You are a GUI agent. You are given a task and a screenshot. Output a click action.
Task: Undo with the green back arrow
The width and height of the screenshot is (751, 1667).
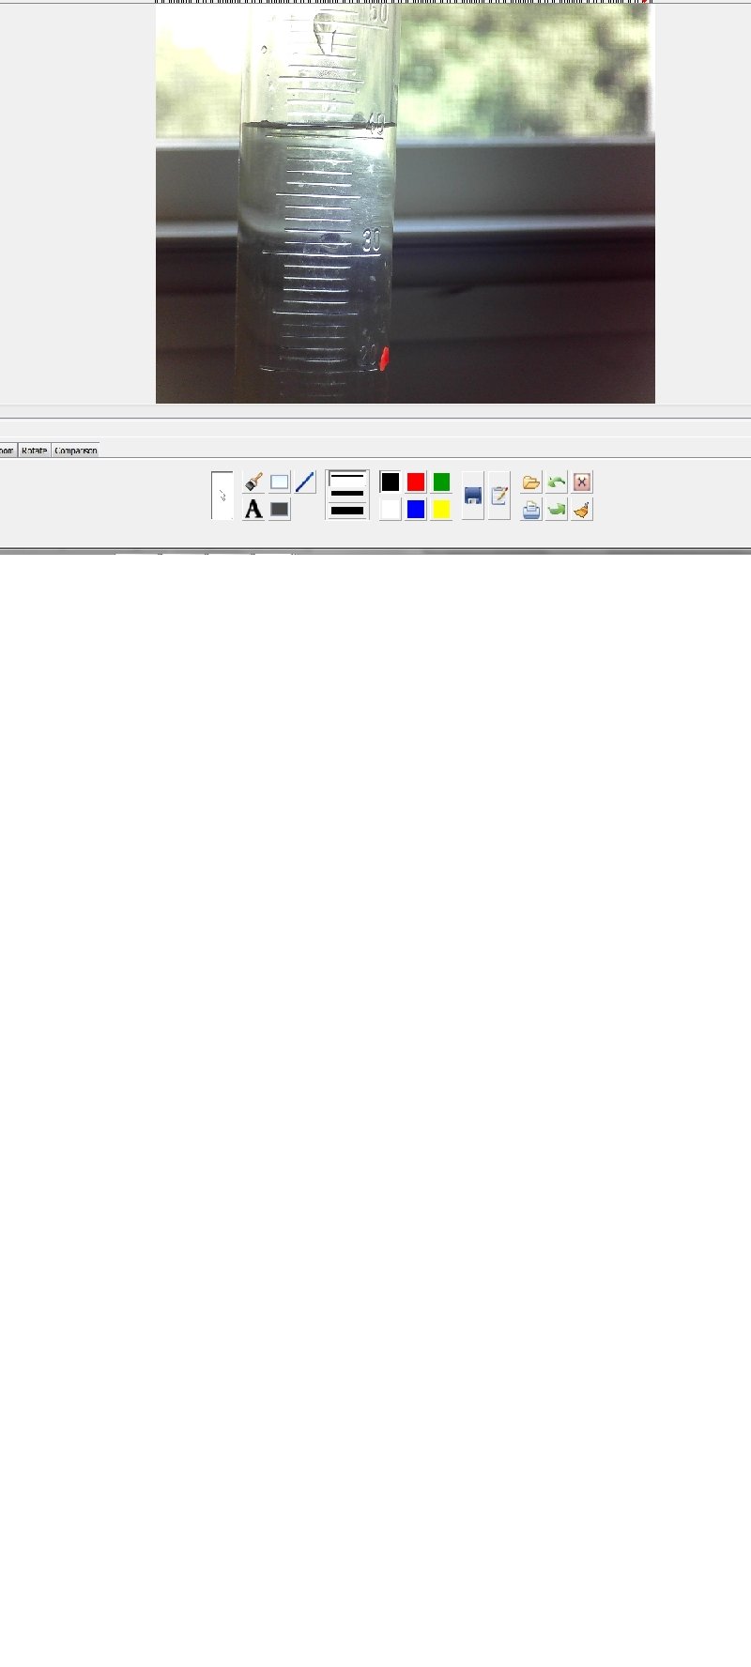click(557, 482)
